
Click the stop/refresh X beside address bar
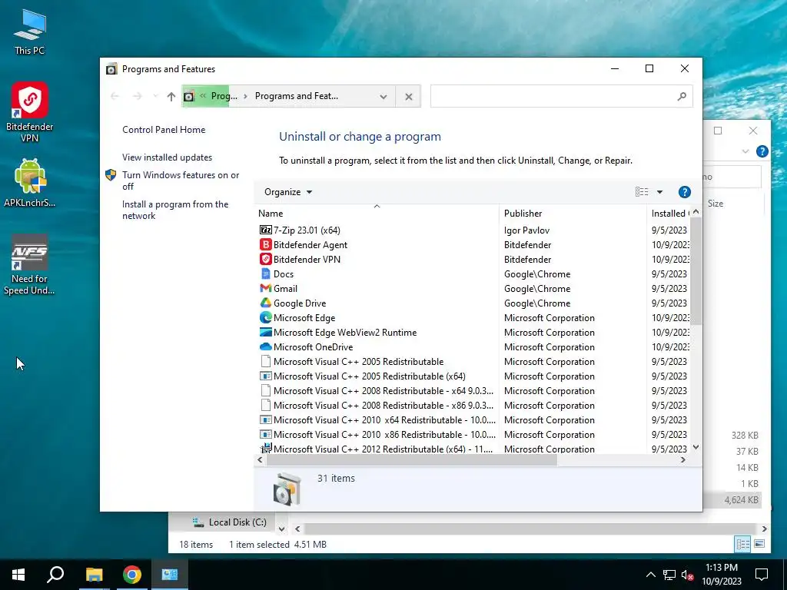(409, 96)
